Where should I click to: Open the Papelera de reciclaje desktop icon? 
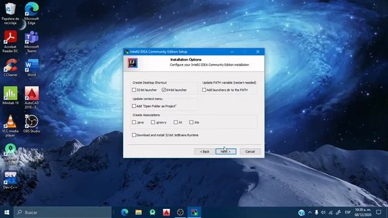coord(10,13)
